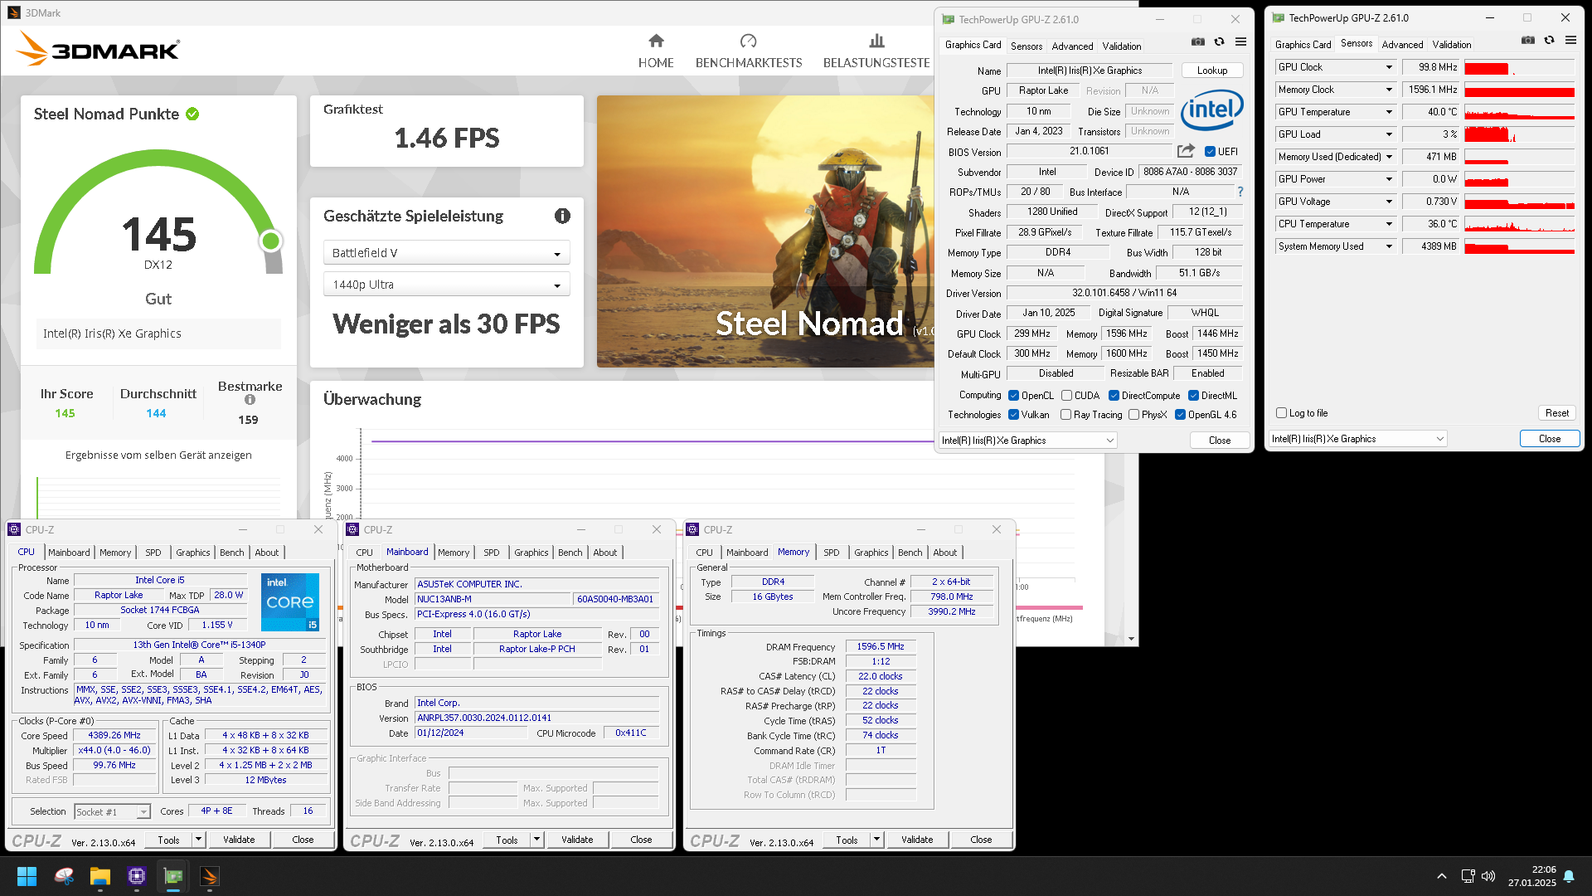Open the Battlefield V game dropdown

[x=446, y=253]
